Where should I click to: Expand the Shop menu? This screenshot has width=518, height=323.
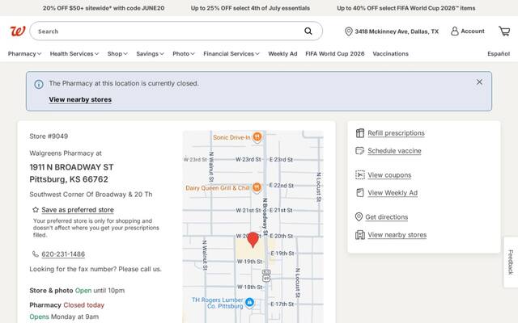(117, 54)
